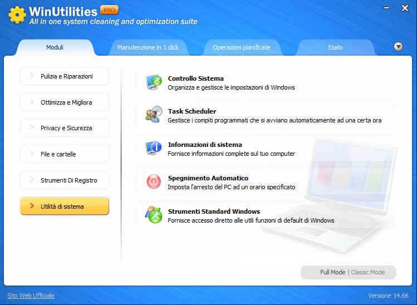Switch to the Moduli tab
The width and height of the screenshot is (417, 305).
[55, 47]
